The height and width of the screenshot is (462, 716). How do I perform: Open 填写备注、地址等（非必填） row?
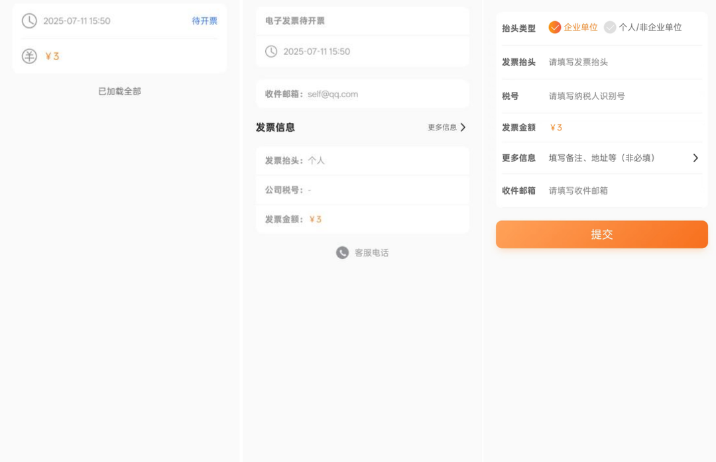tap(602, 158)
